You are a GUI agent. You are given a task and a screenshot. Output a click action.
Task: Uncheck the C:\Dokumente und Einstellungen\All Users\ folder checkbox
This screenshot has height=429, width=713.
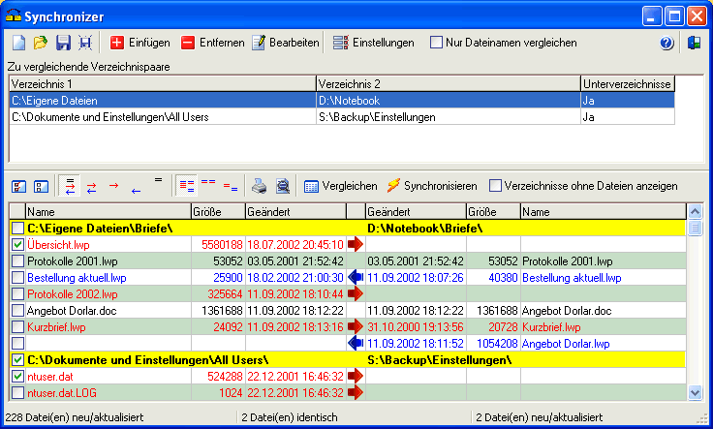click(x=17, y=360)
